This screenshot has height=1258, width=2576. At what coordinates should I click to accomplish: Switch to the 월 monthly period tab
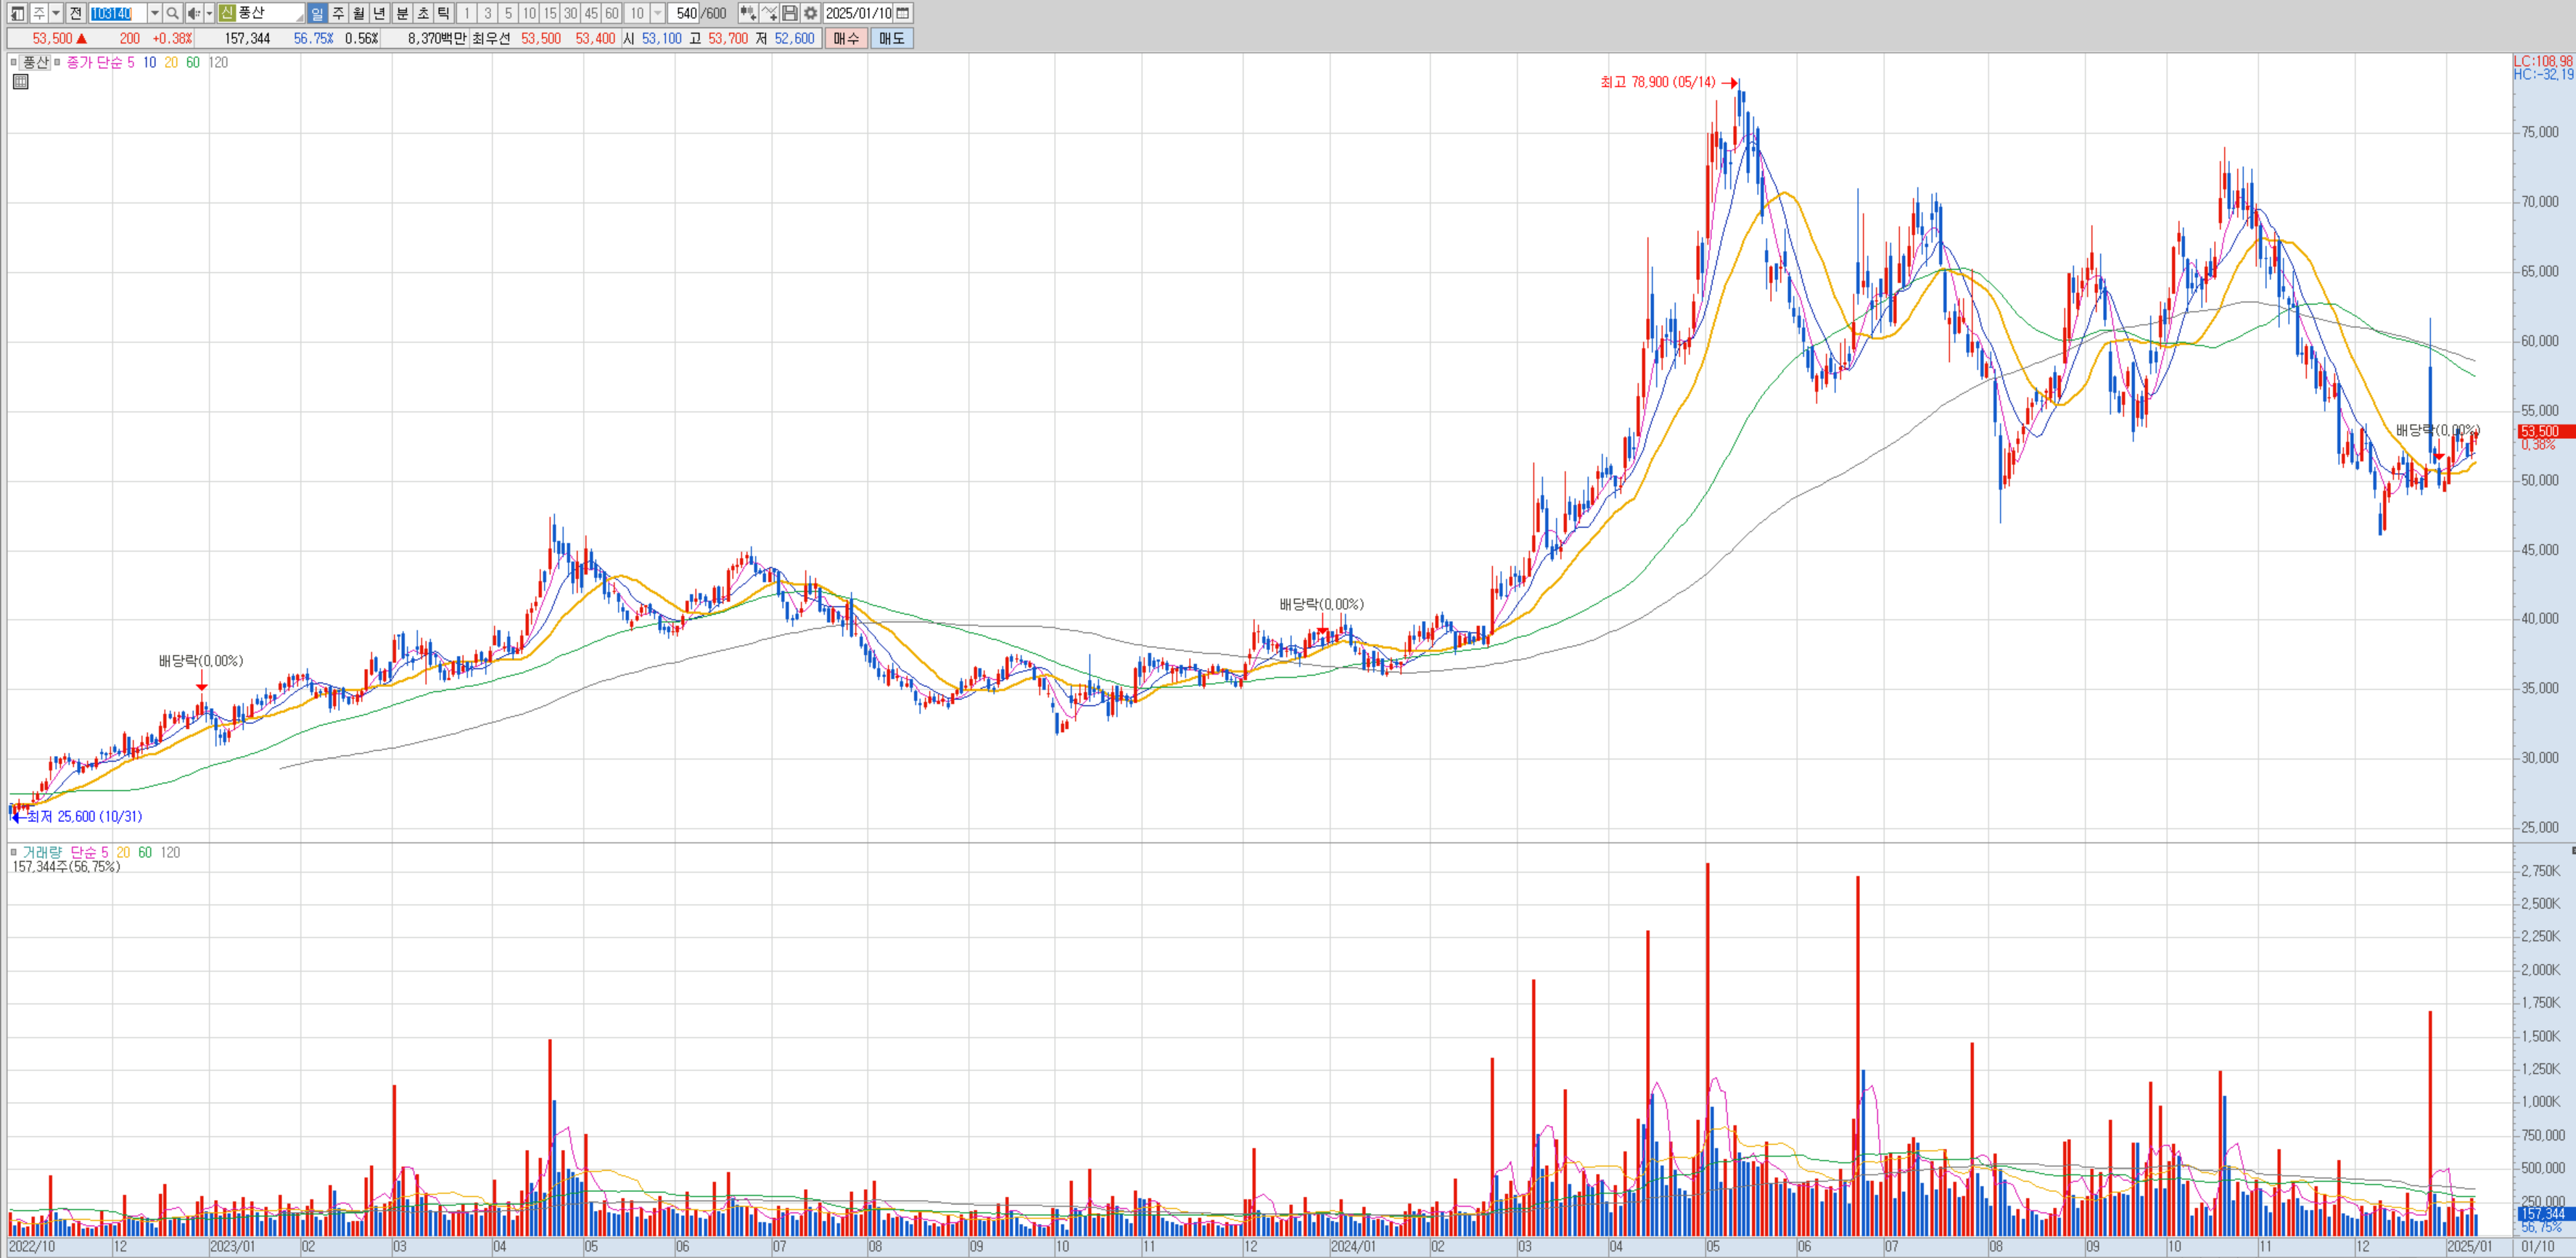[358, 13]
